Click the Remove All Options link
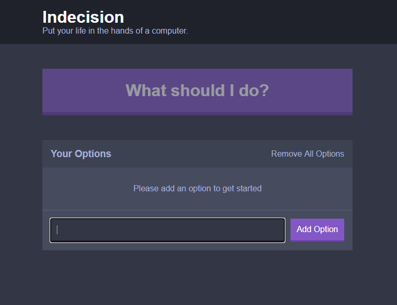397x305 pixels. pos(308,154)
